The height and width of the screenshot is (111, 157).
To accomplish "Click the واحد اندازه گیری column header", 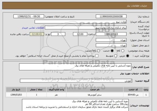I will (56, 89).
